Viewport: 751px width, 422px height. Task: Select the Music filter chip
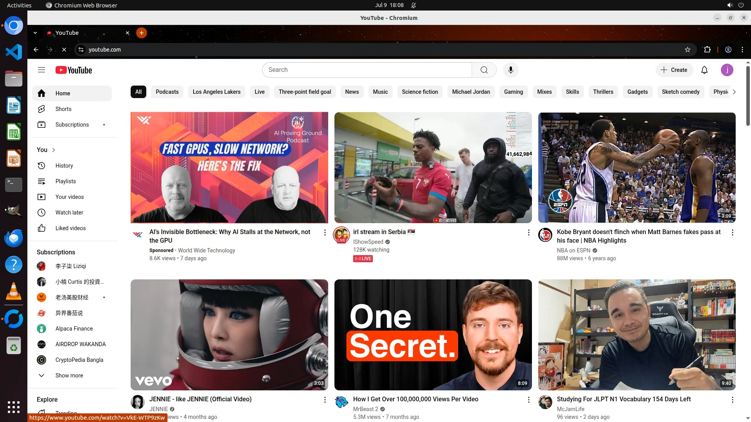coord(380,92)
